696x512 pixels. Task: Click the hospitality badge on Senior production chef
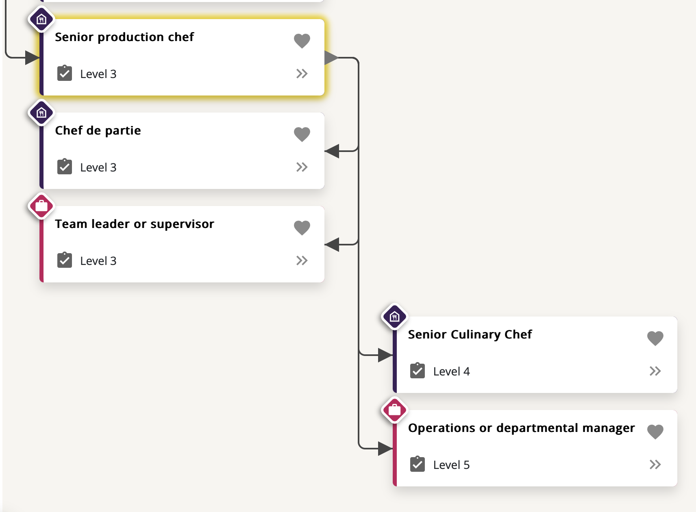click(41, 19)
